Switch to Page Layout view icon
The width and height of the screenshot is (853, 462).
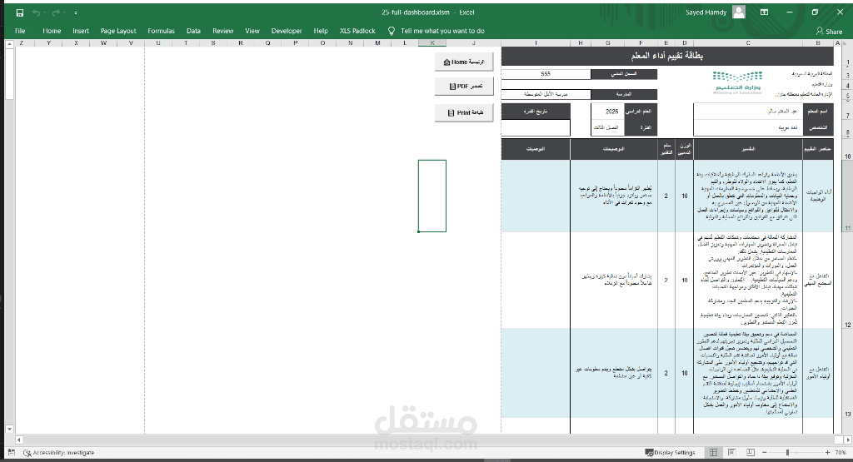[731, 452]
